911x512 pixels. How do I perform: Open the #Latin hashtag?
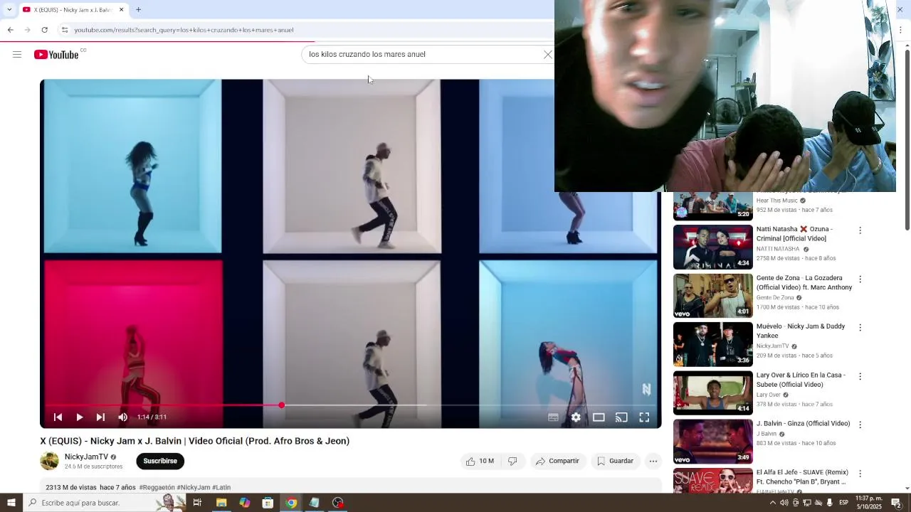pyautogui.click(x=221, y=487)
